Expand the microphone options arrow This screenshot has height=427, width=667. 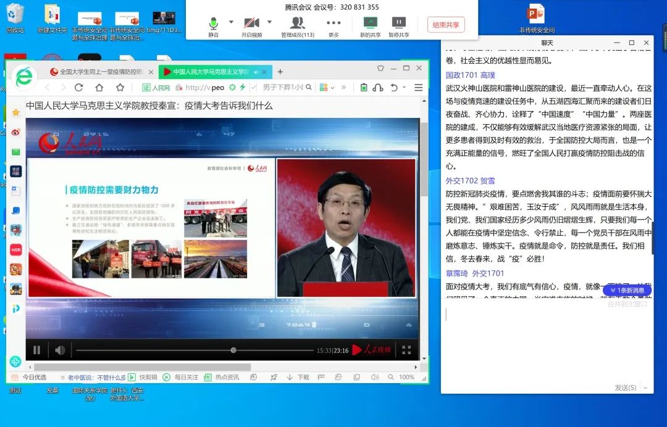point(231,22)
